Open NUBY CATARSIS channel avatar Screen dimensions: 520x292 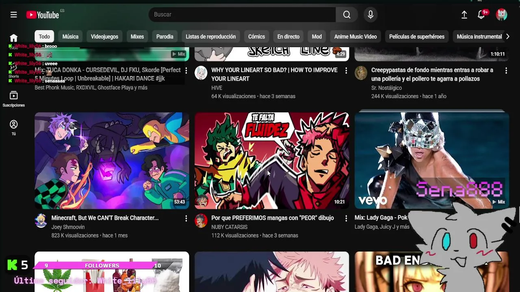point(201,221)
